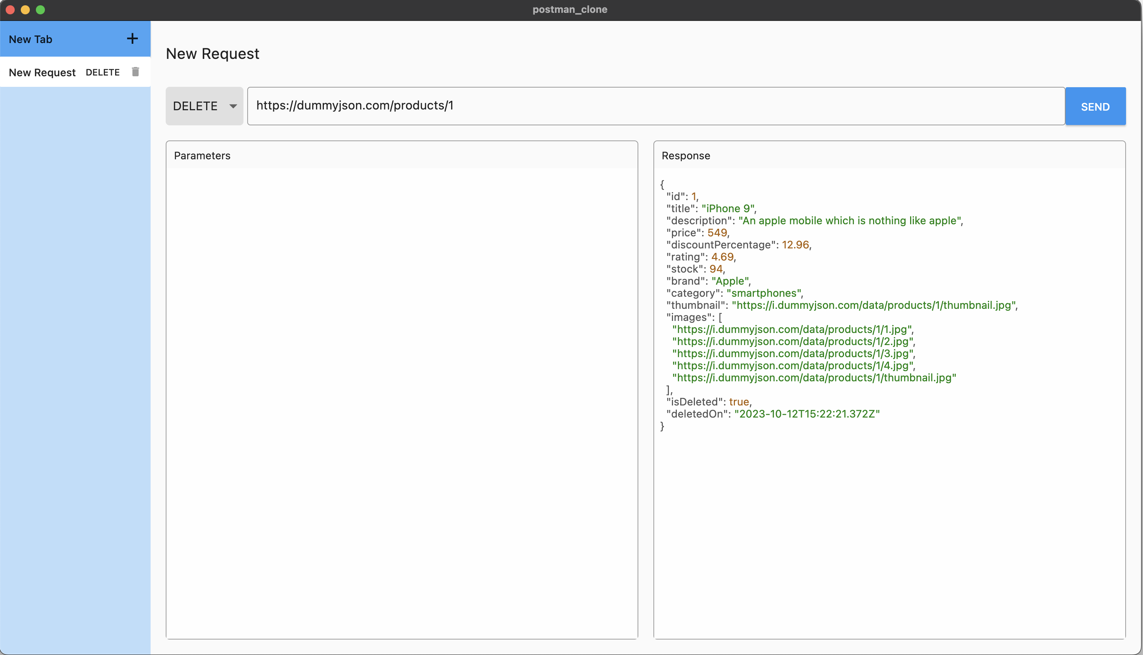Click the Response panel header

pos(685,156)
